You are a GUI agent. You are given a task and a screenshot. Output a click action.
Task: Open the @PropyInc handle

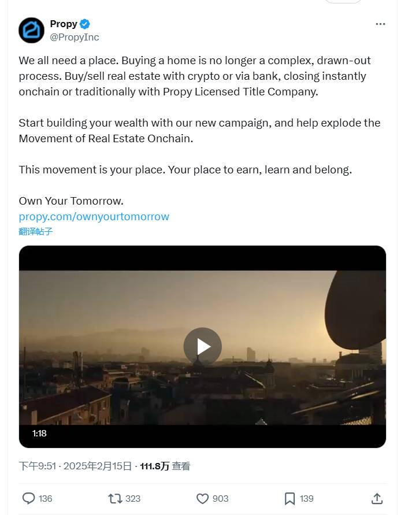[74, 37]
